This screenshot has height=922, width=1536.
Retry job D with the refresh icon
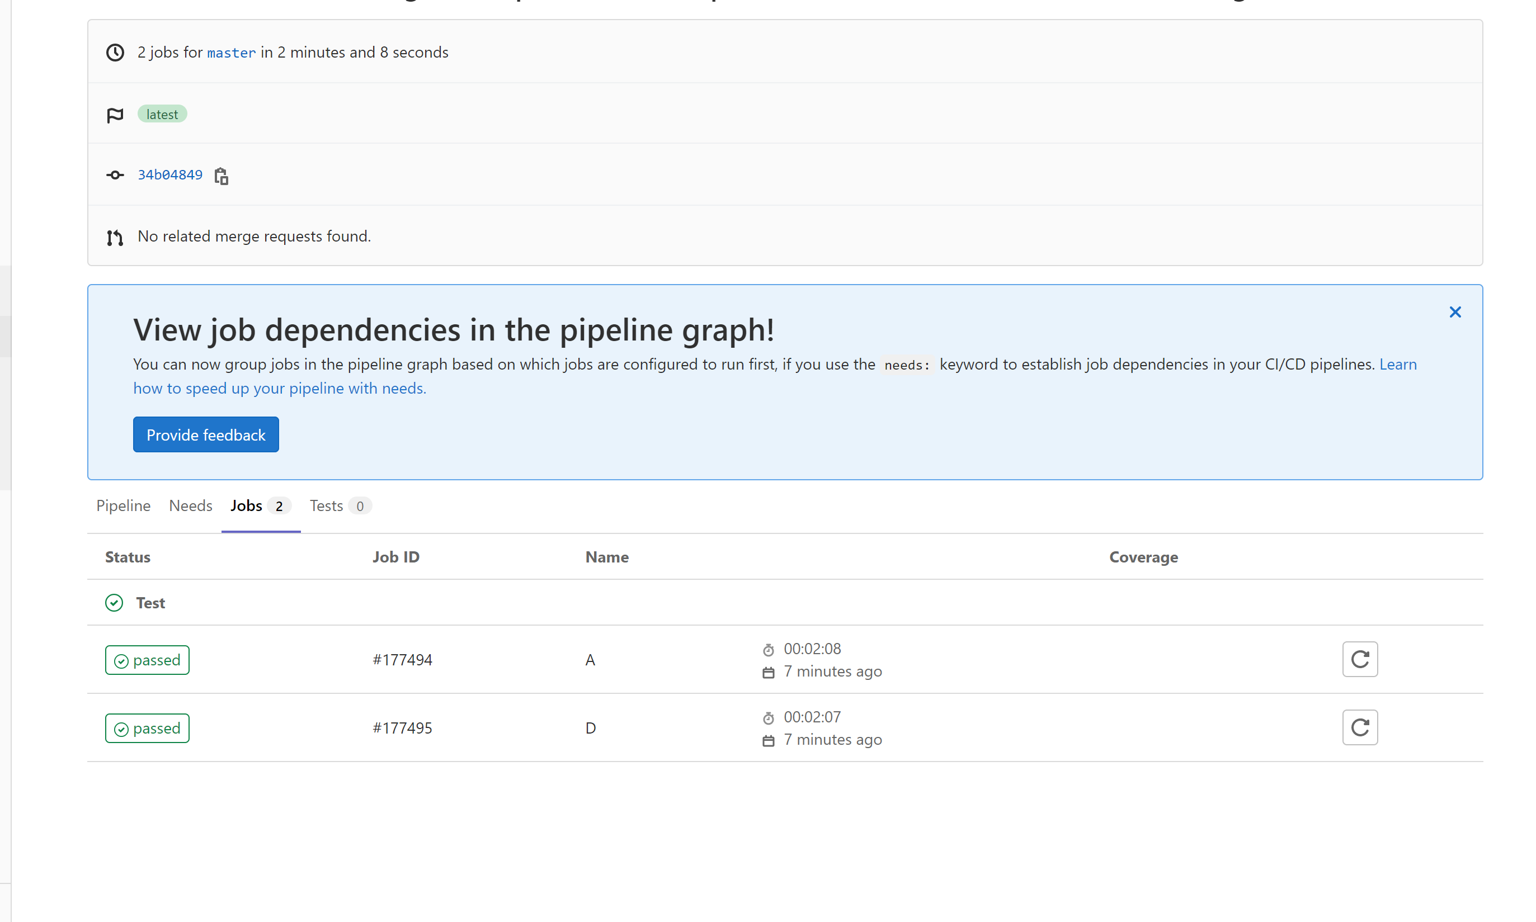click(x=1360, y=727)
